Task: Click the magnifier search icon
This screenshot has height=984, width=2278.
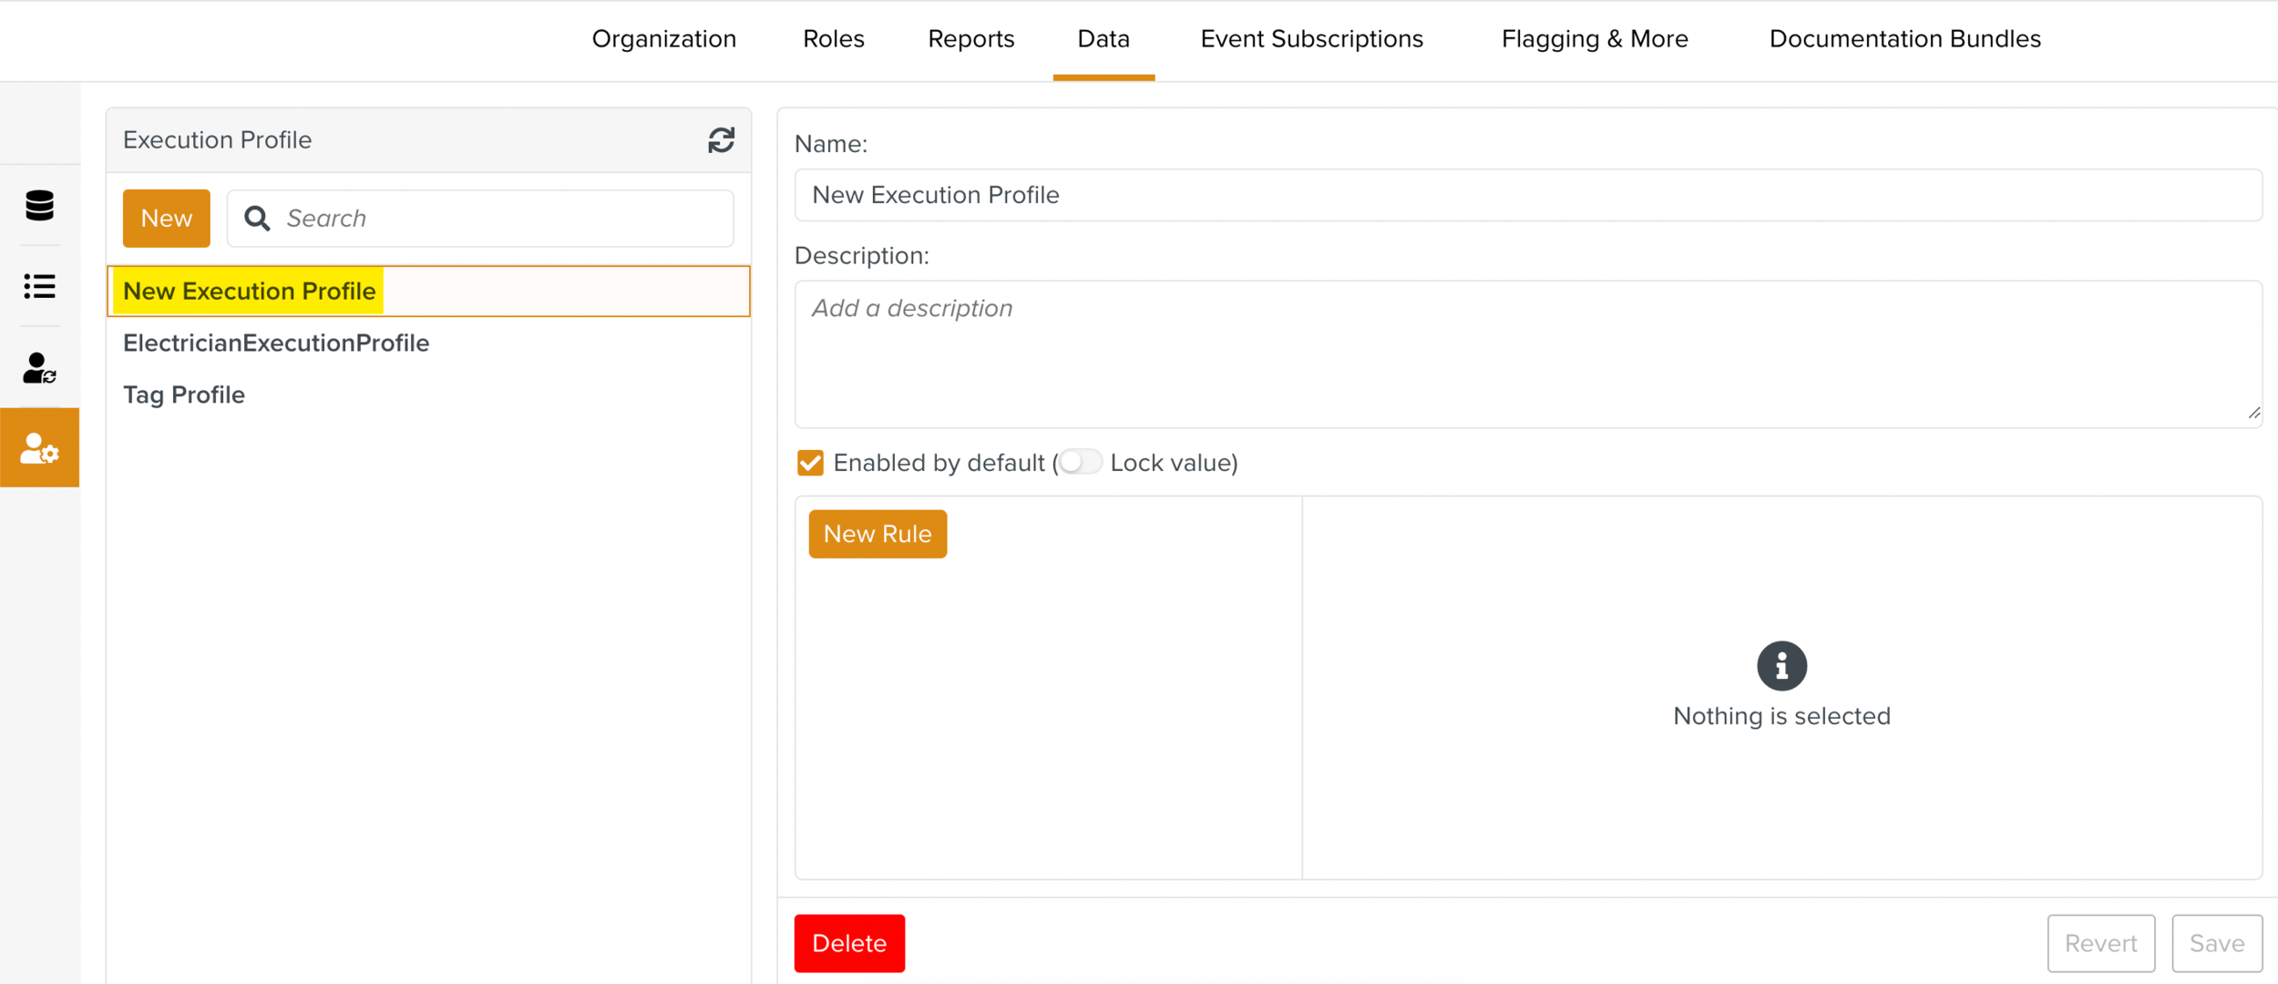Action: pyautogui.click(x=258, y=219)
